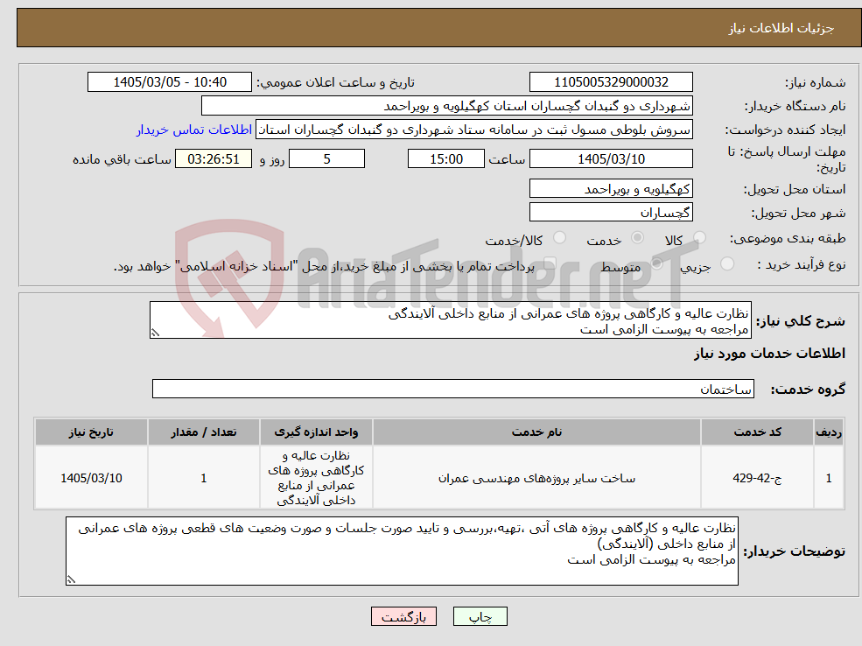Click the چاپ print button
This screenshot has width=862, height=646.
pyautogui.click(x=480, y=617)
